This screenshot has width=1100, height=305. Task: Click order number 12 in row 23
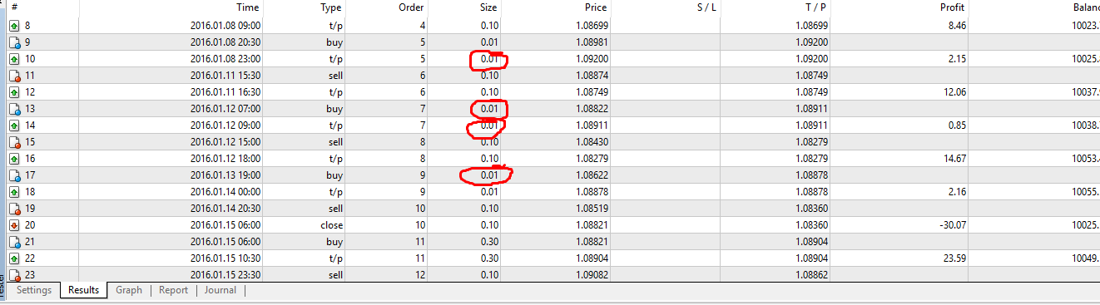click(x=420, y=275)
